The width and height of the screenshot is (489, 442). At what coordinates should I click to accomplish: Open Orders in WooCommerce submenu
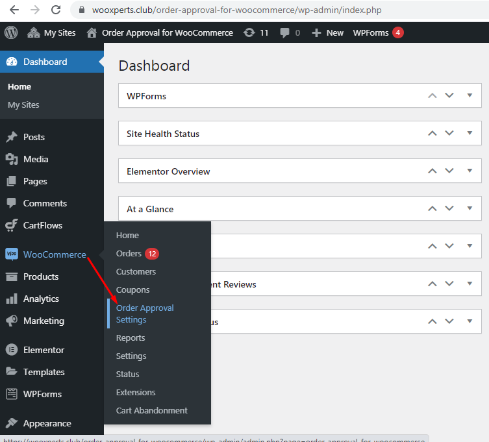pyautogui.click(x=129, y=253)
